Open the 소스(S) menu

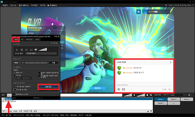(13, 5)
